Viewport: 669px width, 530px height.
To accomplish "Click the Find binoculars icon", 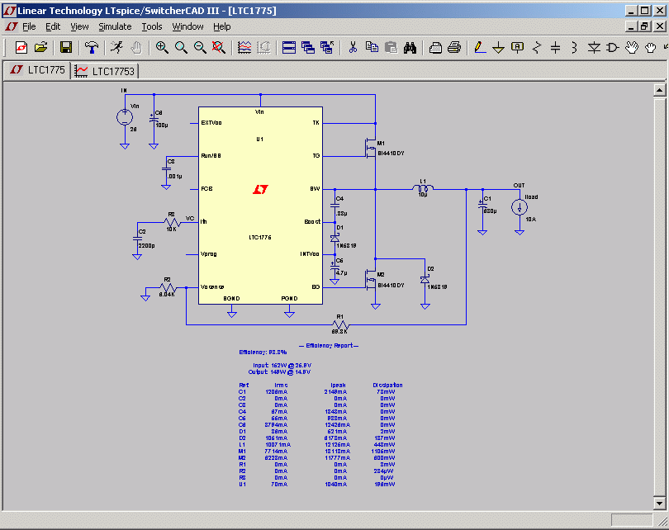I will tap(410, 47).
